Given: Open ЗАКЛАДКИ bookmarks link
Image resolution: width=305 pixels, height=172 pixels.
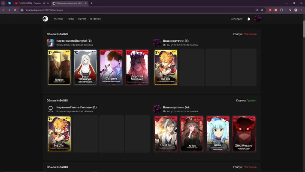Looking at the screenshot, I should (237, 19).
